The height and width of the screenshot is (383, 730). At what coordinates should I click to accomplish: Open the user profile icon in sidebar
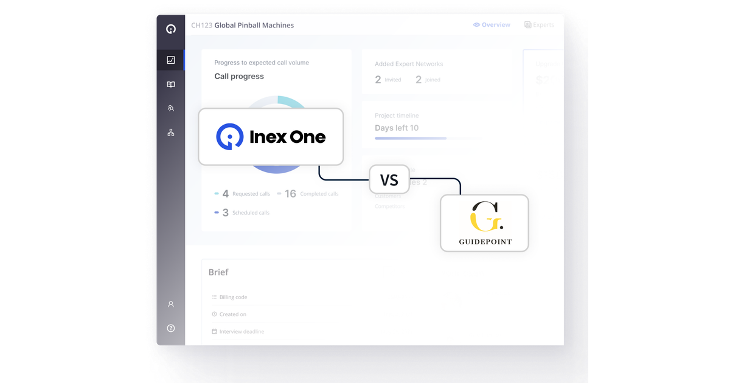171,304
